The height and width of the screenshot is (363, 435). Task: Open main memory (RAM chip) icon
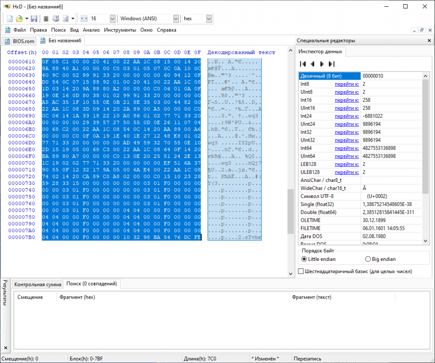click(x=46, y=19)
